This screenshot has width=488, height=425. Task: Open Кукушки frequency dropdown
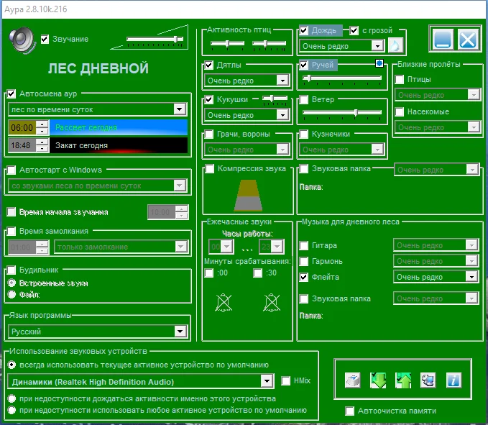(x=247, y=115)
